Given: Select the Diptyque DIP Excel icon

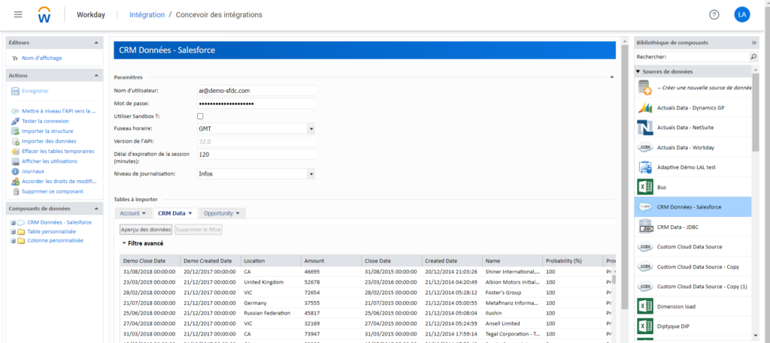Looking at the screenshot, I should 644,326.
